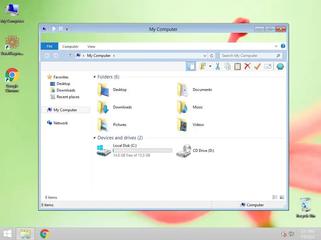Click File Explorer in the taskbar
Screen dimensions: 321x240
pyautogui.click(x=25, y=234)
